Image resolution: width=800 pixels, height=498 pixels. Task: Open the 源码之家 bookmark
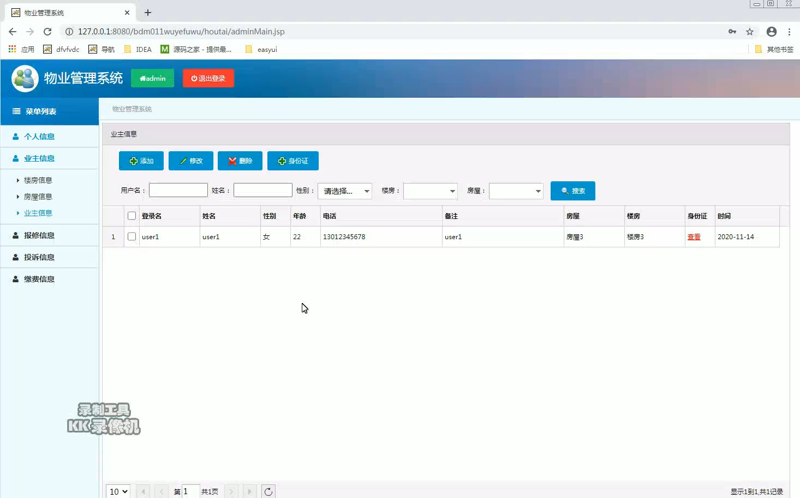[196, 49]
